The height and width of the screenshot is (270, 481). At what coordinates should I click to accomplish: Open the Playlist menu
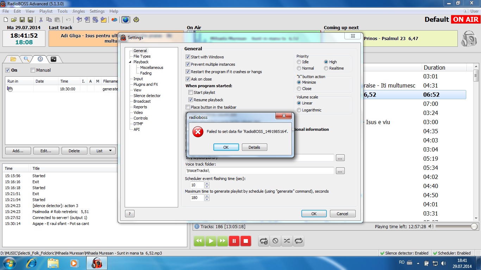[46, 11]
